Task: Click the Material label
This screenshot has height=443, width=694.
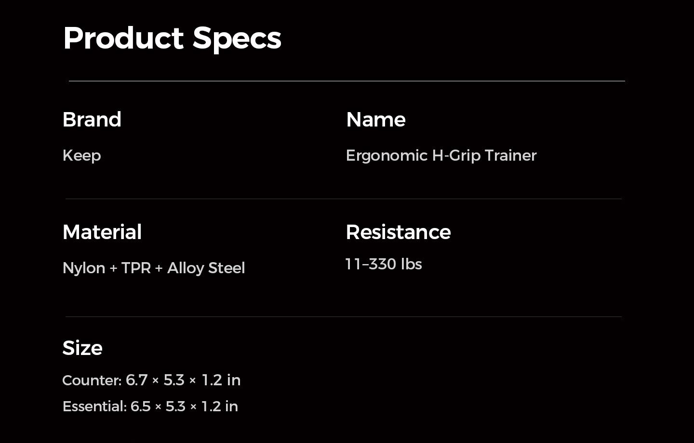Action: (x=102, y=232)
